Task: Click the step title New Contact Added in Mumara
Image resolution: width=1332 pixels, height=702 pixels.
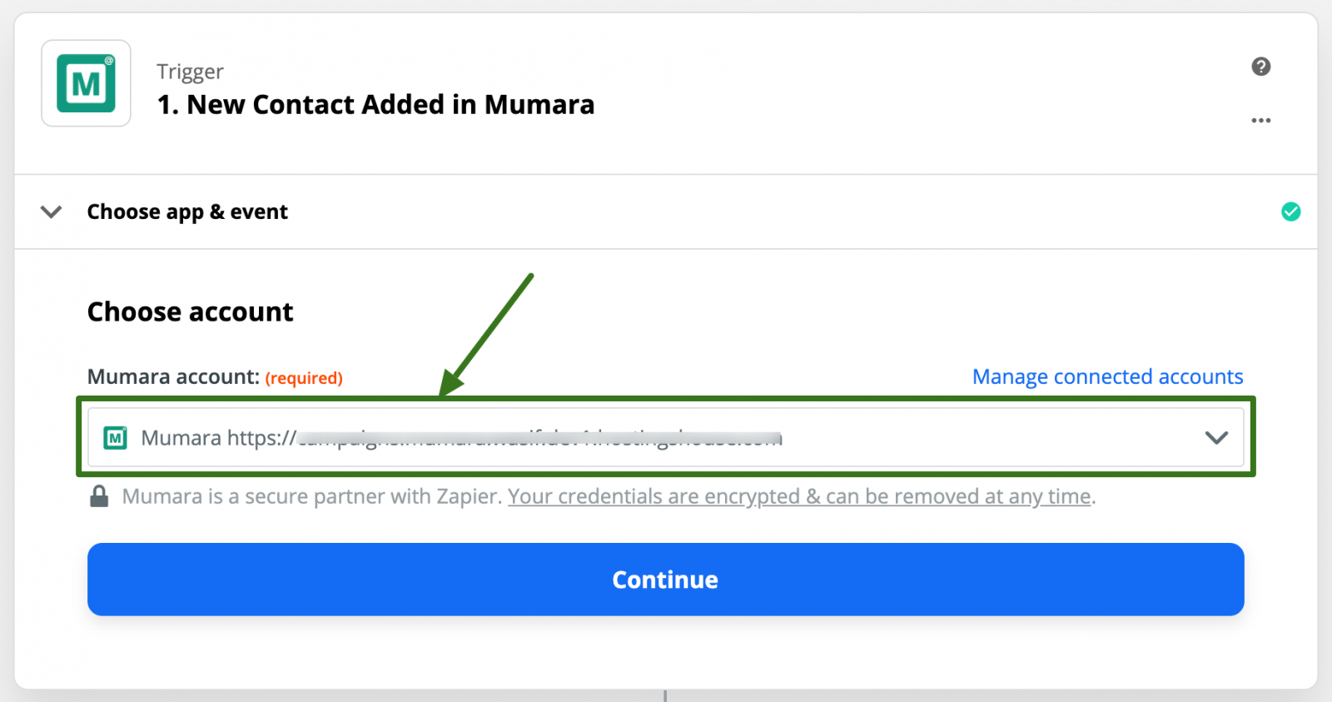Action: point(375,105)
